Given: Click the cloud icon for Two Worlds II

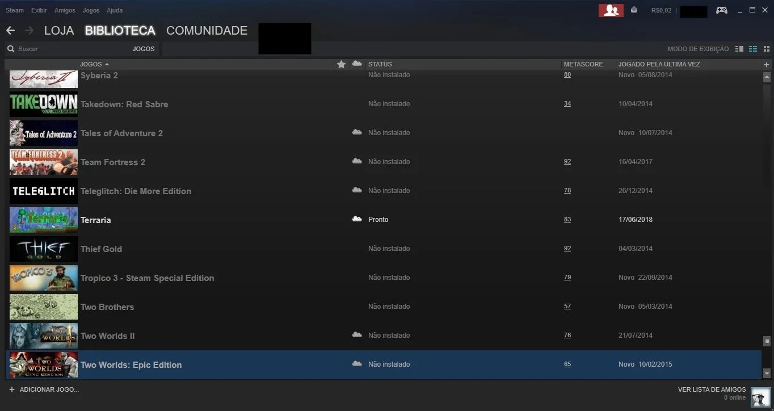Looking at the screenshot, I should coord(357,335).
